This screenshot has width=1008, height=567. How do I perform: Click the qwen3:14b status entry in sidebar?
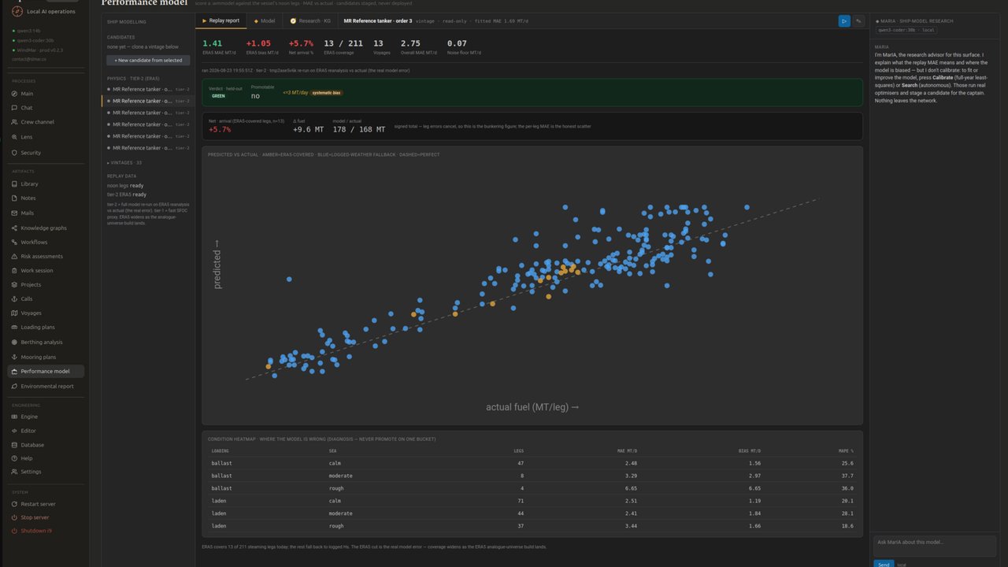point(28,31)
